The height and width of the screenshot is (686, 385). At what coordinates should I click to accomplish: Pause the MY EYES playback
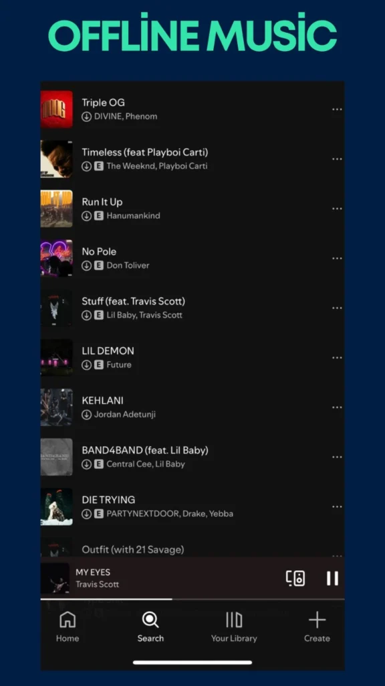click(x=332, y=578)
